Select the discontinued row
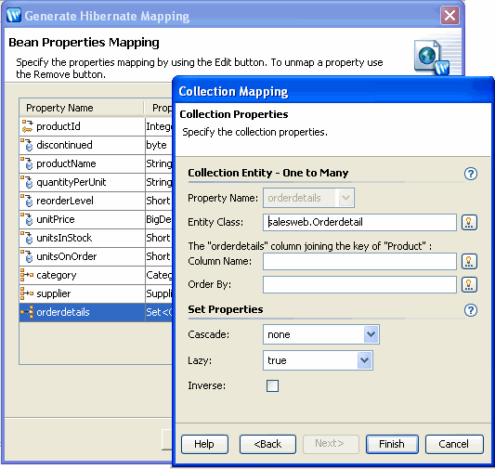495x469 pixels. pyautogui.click(x=96, y=145)
